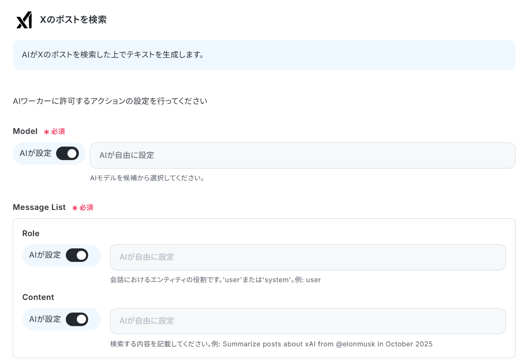Click the Role helper text mentioning 'user' or 'system'
This screenshot has height=362, width=524.
pos(216,280)
